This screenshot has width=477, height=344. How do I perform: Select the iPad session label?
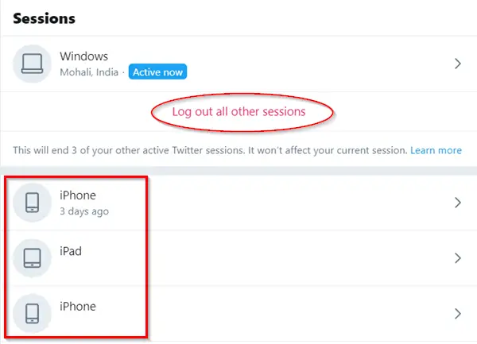click(x=71, y=251)
